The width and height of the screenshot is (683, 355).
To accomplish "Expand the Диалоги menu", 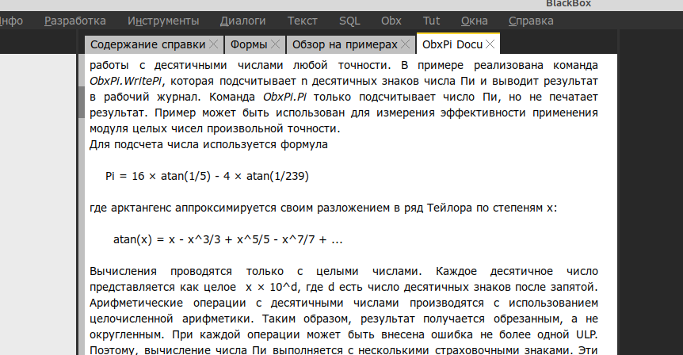I will (x=243, y=20).
